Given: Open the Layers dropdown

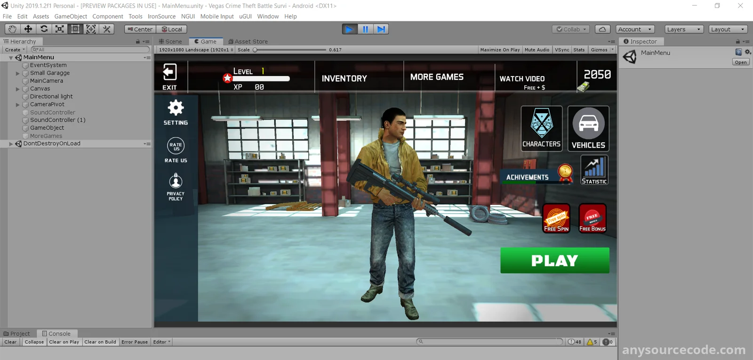Looking at the screenshot, I should [x=683, y=29].
